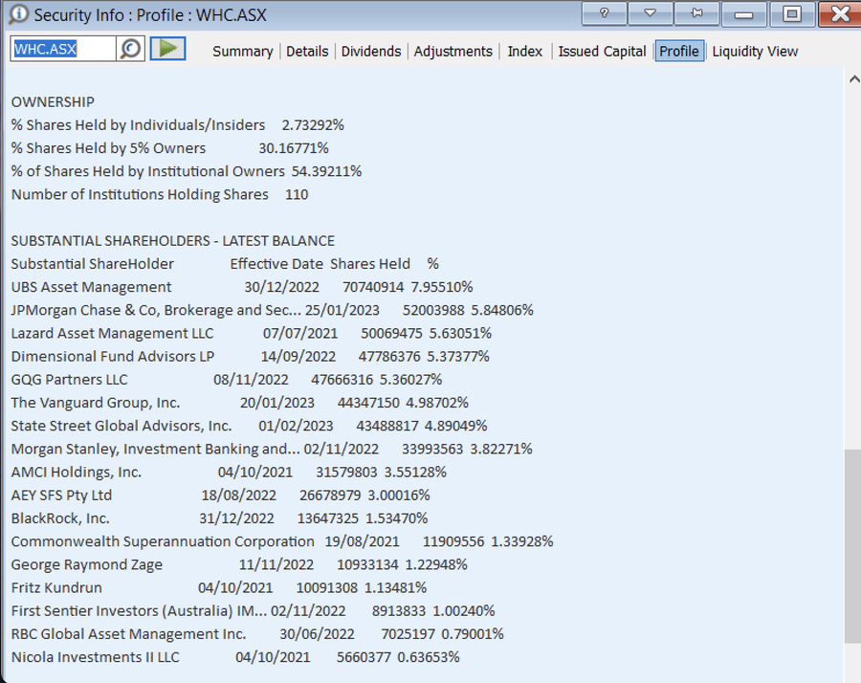861x683 pixels.
Task: Click the GQG Partners LLC row
Action: 227,380
